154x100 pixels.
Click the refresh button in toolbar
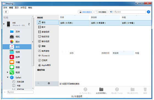click(6, 12)
